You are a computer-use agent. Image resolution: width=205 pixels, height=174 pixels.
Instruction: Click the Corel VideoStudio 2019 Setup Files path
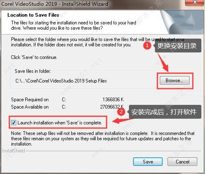click(61, 81)
